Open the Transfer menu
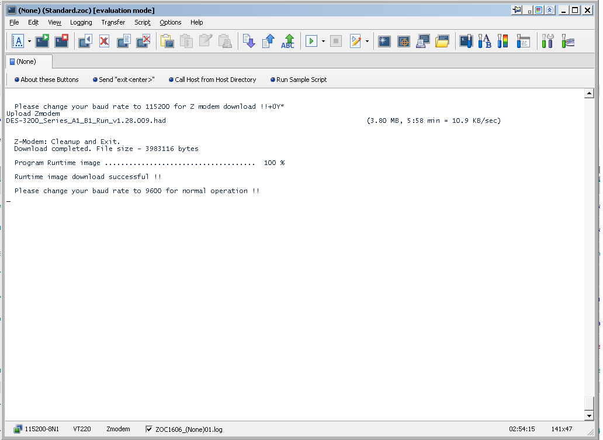603x440 pixels. (x=113, y=22)
